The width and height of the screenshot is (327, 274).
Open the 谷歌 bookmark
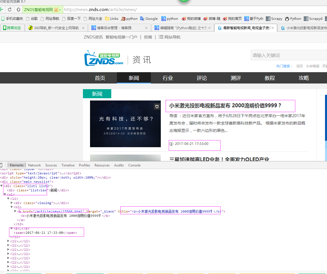coord(32,19)
